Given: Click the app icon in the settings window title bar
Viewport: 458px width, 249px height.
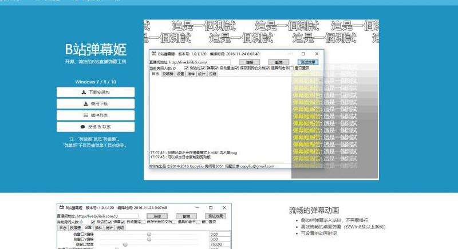Looking at the screenshot, I should (62, 207).
